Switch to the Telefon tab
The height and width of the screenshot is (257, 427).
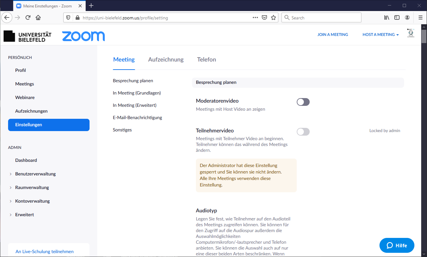[207, 60]
